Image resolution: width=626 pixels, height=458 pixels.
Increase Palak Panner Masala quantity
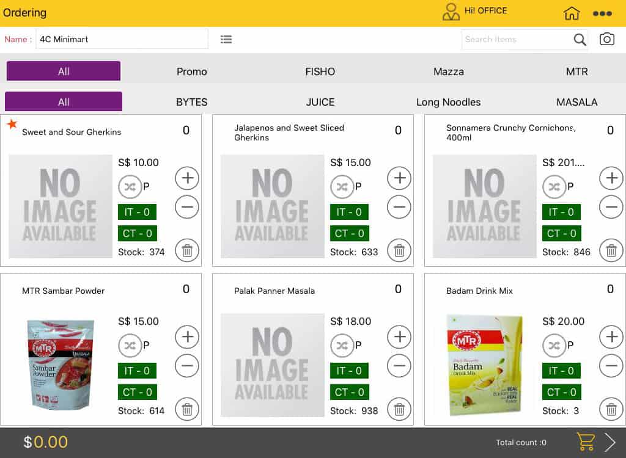399,336
